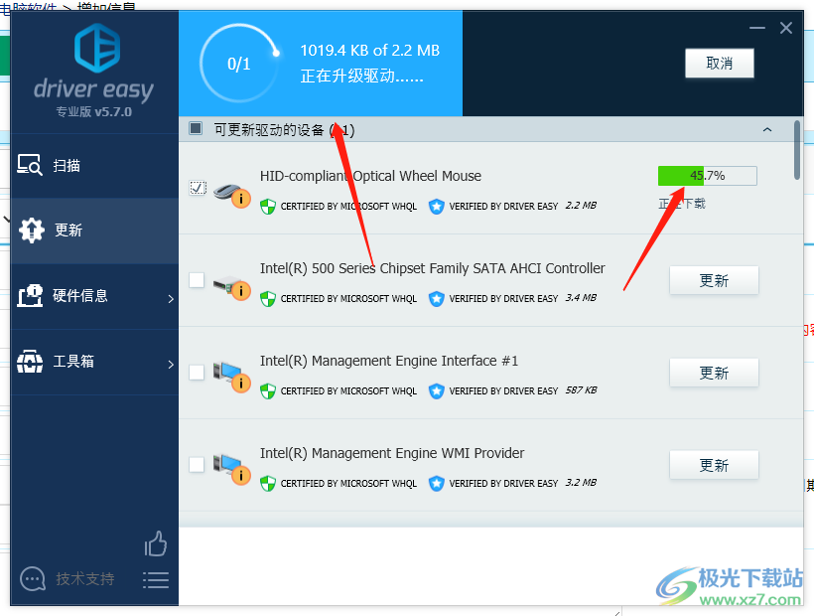814x616 pixels.
Task: Collapse the 可更新驱动的设备 section
Action: [x=767, y=129]
